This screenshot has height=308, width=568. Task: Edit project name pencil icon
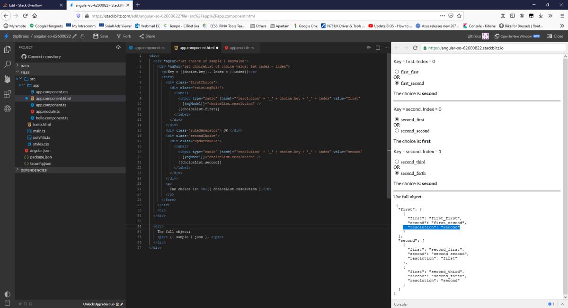click(x=74, y=36)
